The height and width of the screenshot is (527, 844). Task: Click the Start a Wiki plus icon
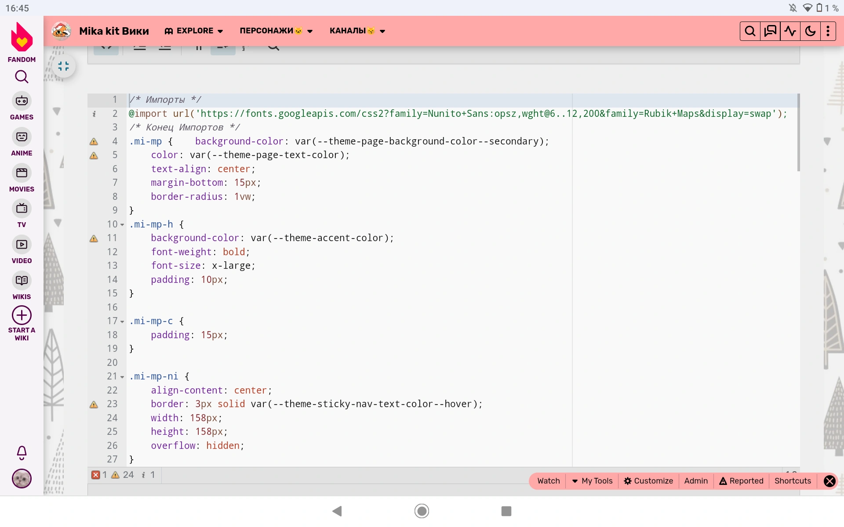(x=22, y=315)
